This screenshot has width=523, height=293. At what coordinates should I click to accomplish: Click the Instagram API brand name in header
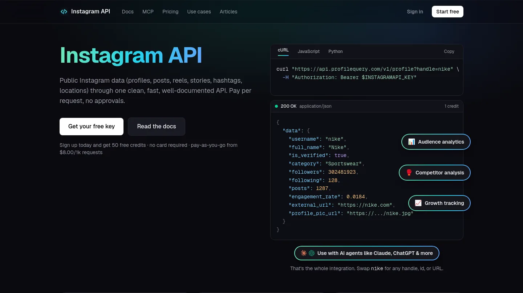91,12
